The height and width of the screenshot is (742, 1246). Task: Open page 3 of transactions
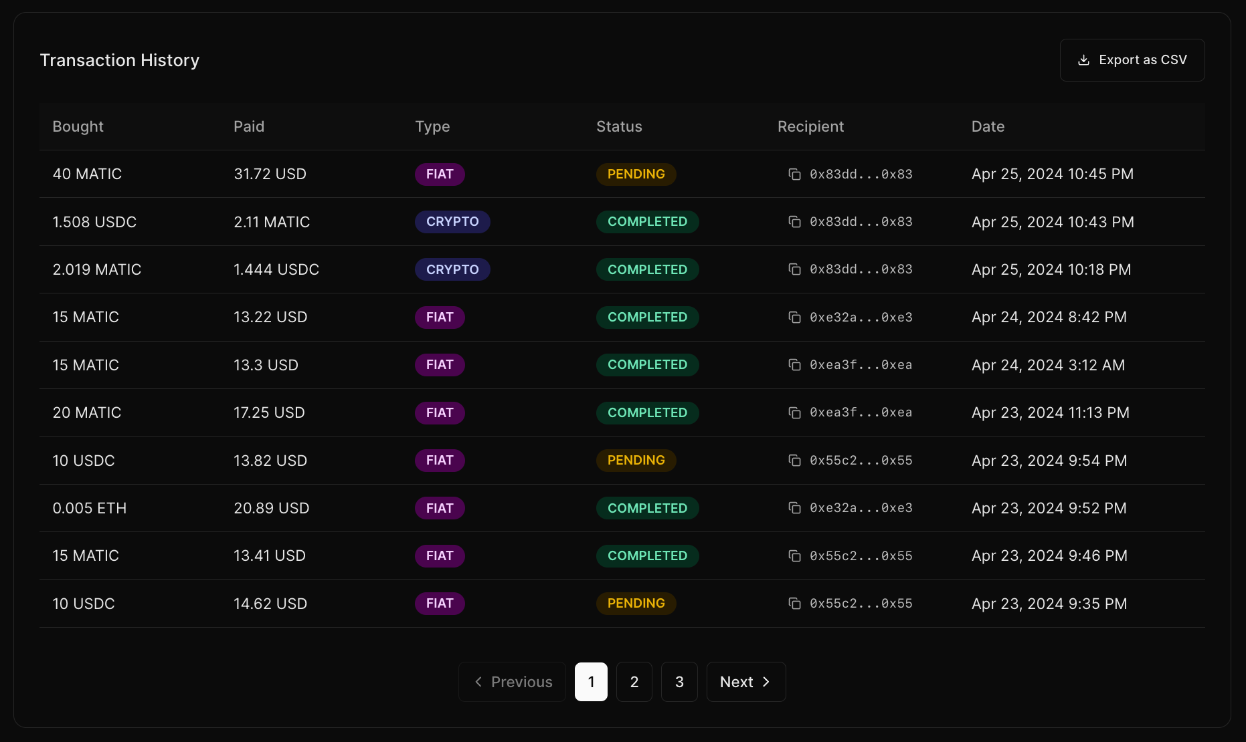(679, 682)
